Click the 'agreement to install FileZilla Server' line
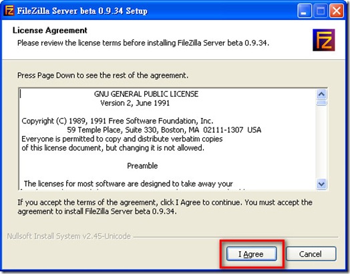 point(97,211)
